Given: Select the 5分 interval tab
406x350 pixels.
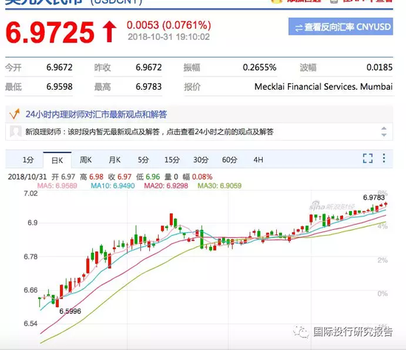Looking at the screenshot, I should pyautogui.click(x=143, y=160).
